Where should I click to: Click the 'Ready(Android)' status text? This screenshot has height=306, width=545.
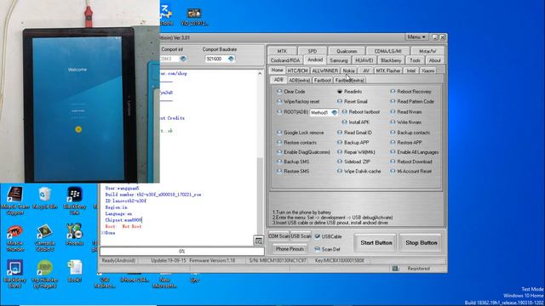[118, 261]
